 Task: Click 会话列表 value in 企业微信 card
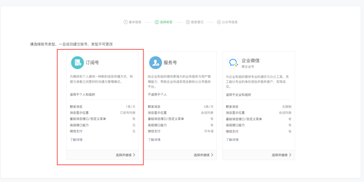click(285, 113)
